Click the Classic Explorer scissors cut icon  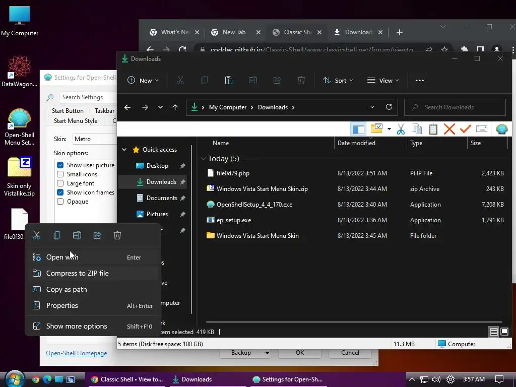[x=401, y=129]
